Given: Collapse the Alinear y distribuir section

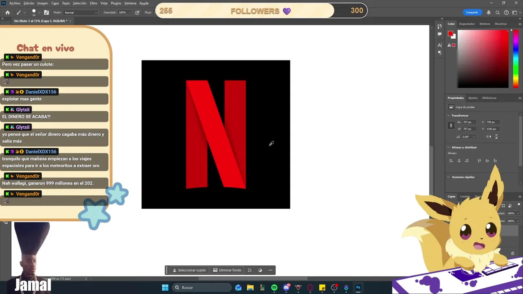Looking at the screenshot, I should 448,147.
